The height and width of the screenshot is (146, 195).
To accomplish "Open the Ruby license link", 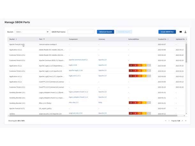I will point(100,103).
